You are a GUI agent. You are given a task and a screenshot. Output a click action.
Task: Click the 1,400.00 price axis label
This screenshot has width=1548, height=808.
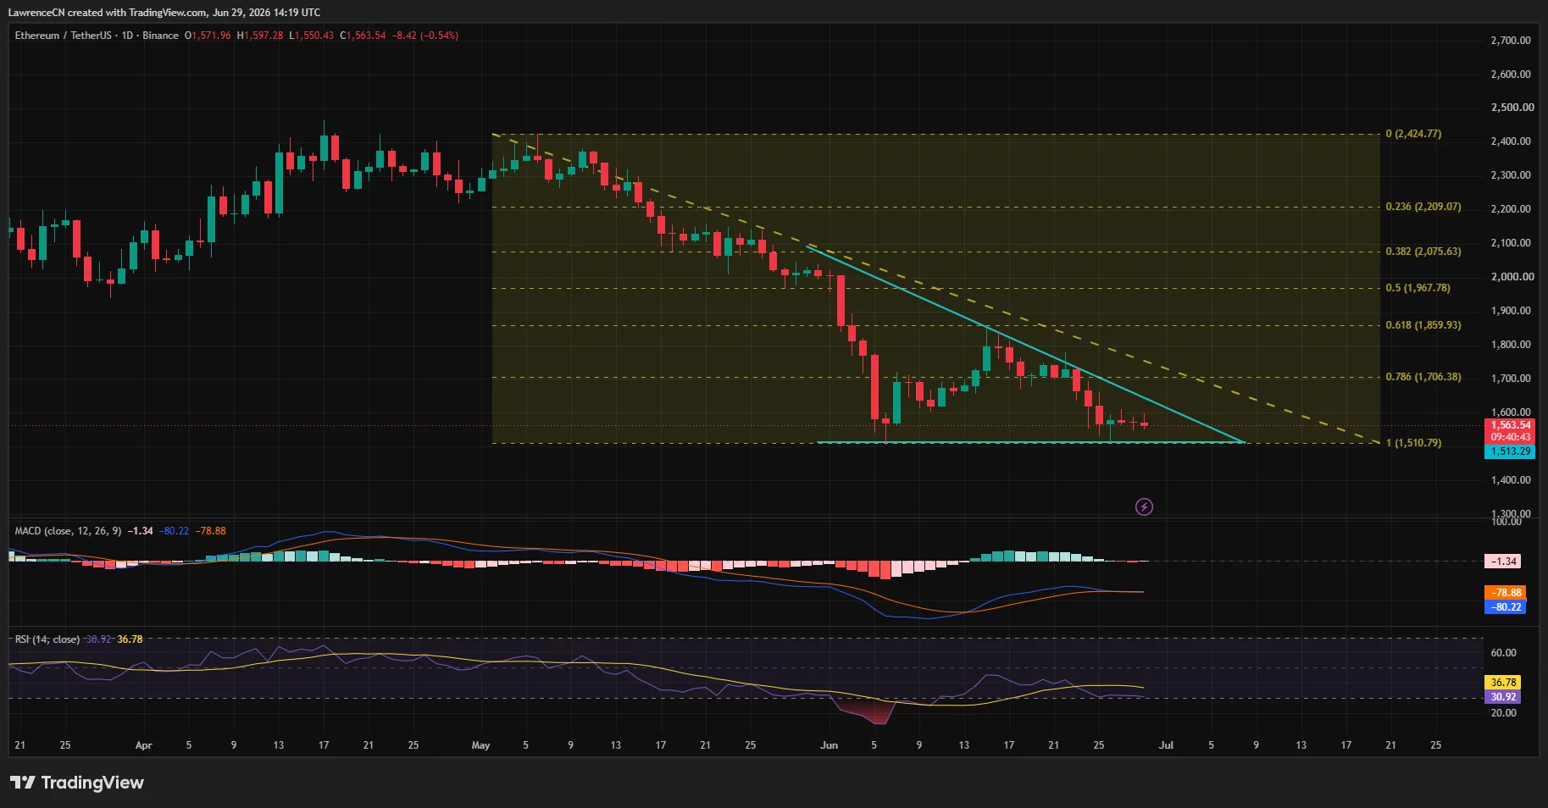tap(1511, 480)
